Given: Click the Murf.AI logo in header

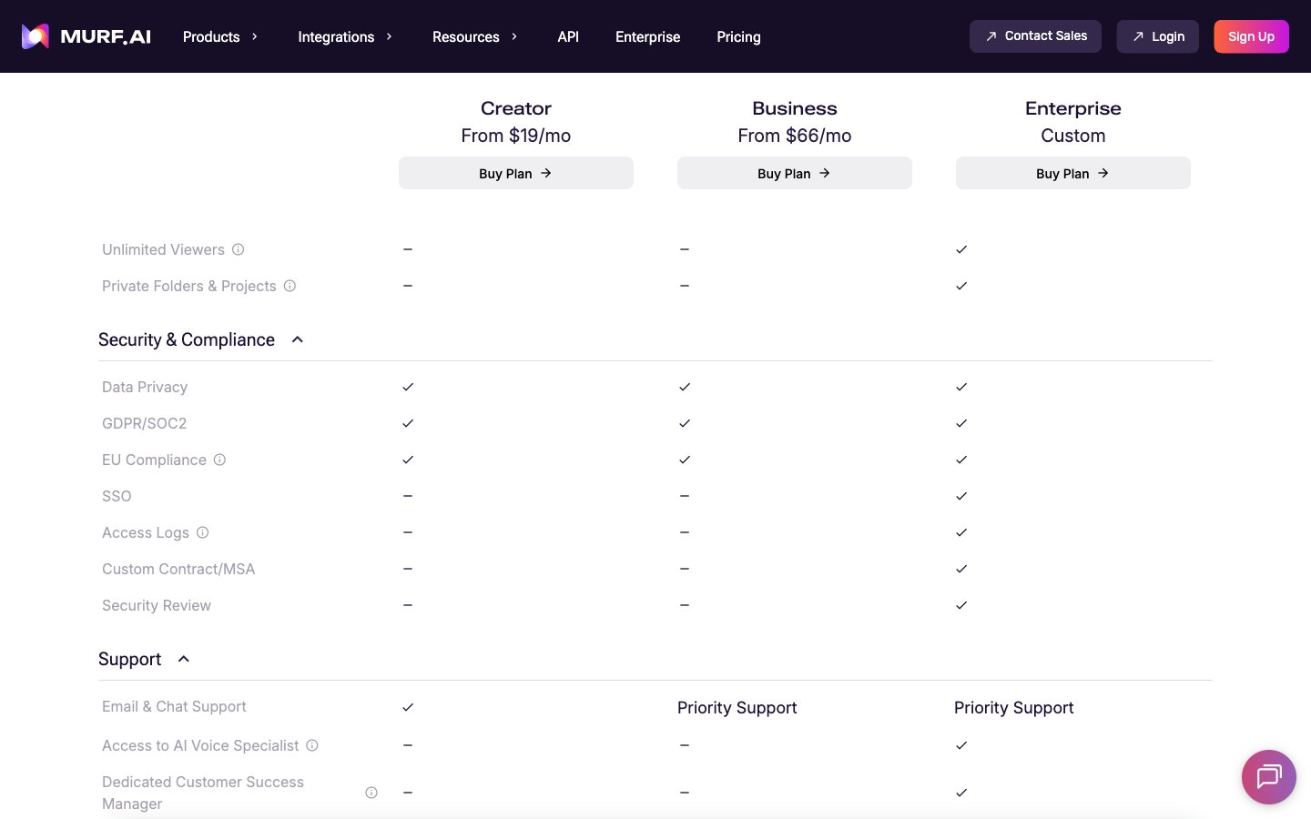Looking at the screenshot, I should 86,36.
